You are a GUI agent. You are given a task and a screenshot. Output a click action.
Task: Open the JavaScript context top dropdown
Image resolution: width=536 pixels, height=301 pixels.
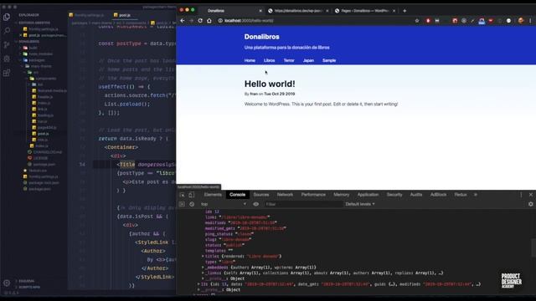pyautogui.click(x=223, y=204)
